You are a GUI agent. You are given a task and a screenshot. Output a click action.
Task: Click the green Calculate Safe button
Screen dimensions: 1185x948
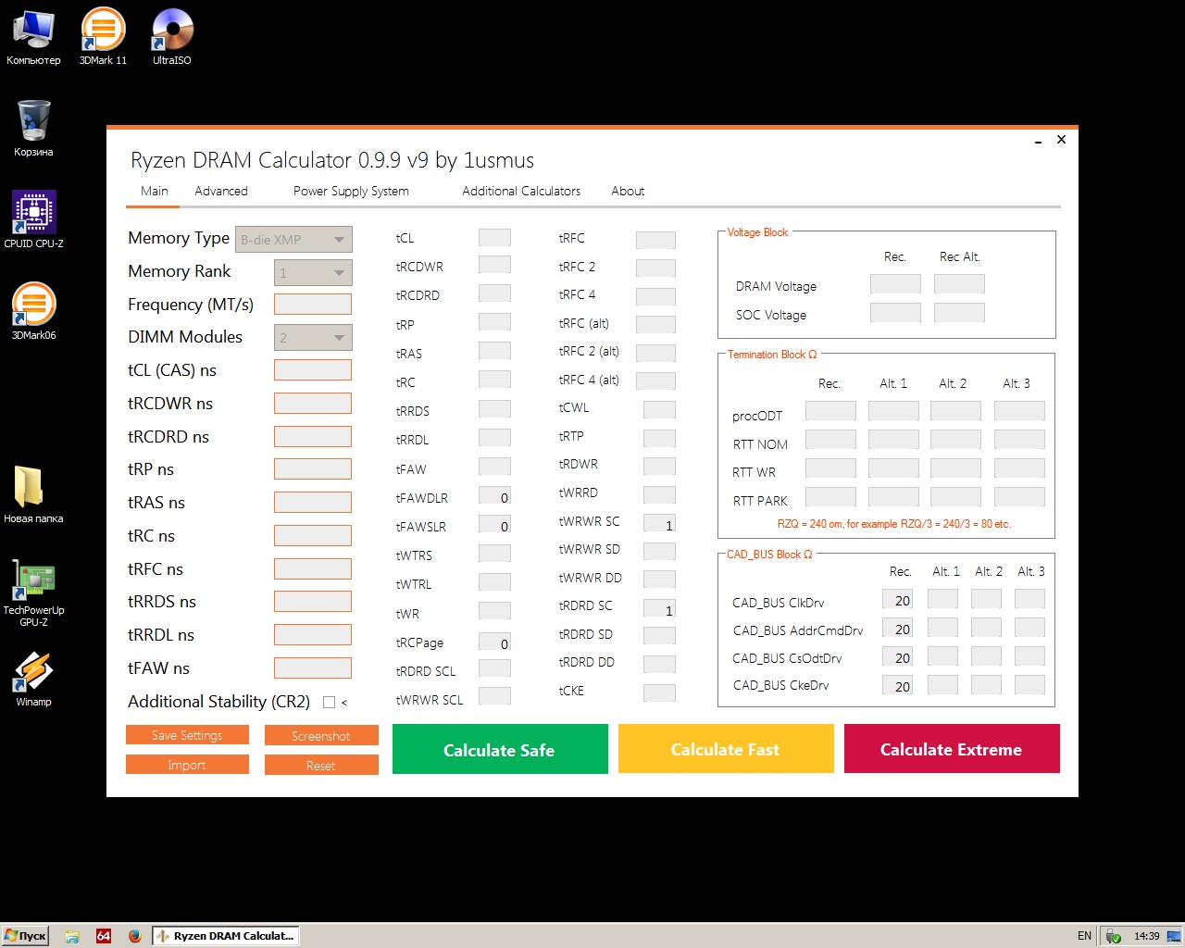(500, 749)
